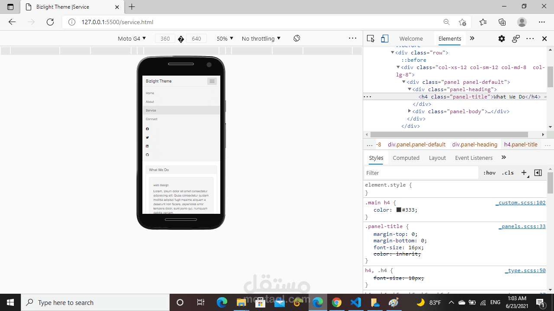554x311 pixels.
Task: Go back to previous page
Action: point(12,22)
